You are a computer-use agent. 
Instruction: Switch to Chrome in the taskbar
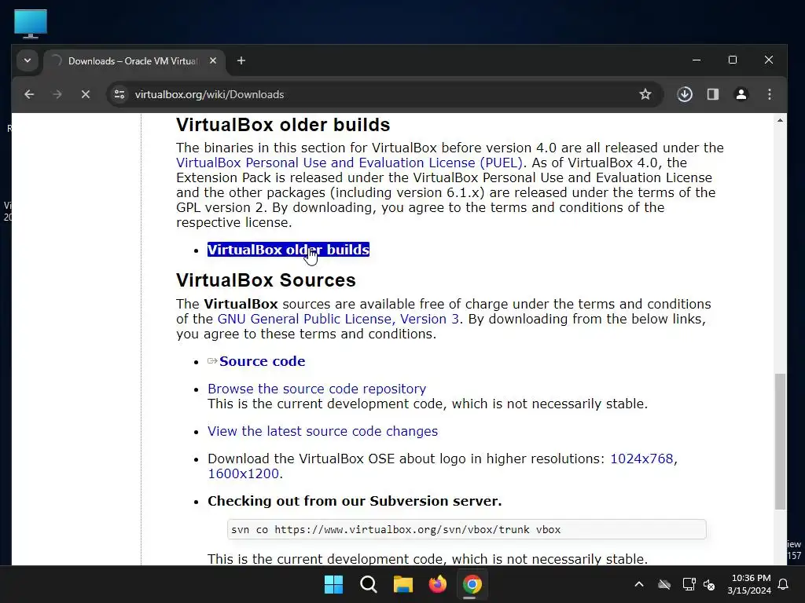[x=472, y=584]
